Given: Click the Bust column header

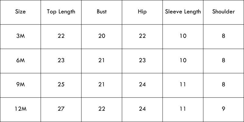Looking at the screenshot, I should 102,12.
